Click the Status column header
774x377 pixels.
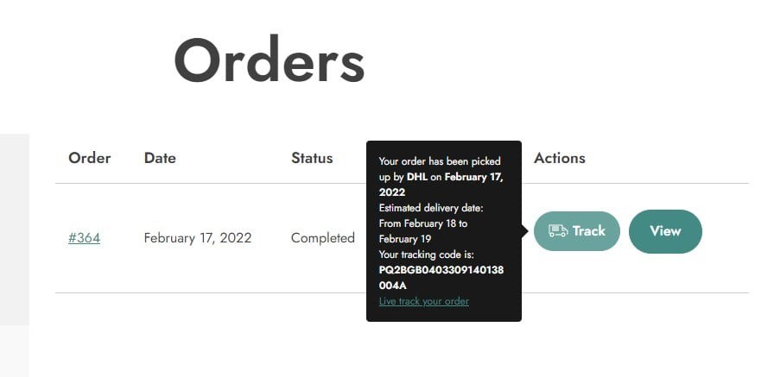[x=312, y=158]
